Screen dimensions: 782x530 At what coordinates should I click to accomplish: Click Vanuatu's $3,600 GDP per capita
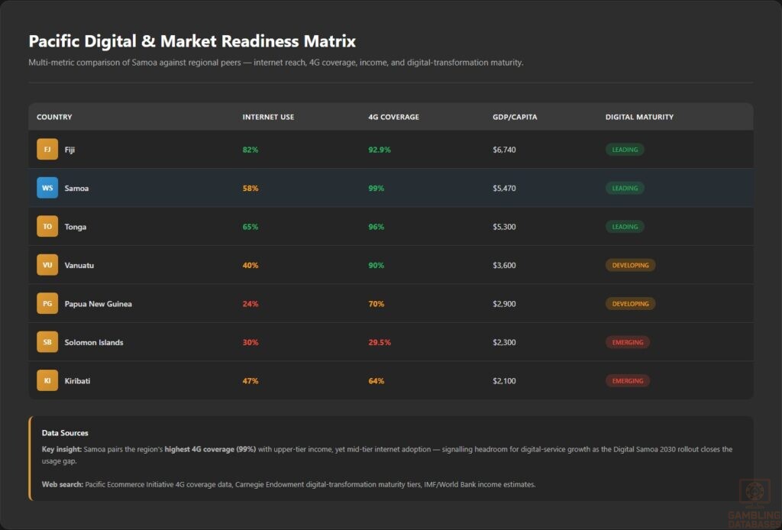click(x=504, y=265)
